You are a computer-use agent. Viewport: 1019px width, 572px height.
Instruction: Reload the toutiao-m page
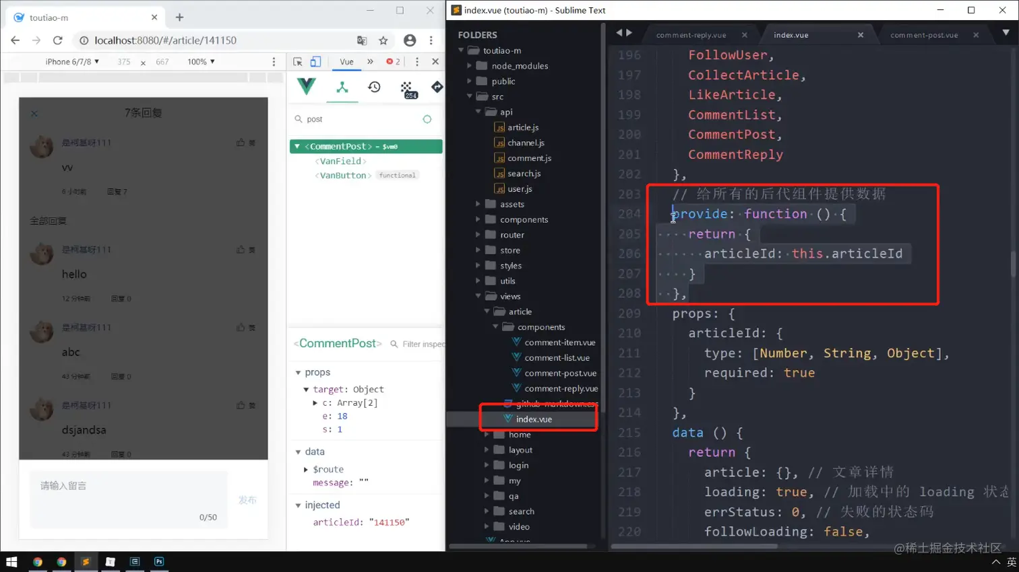coord(58,40)
